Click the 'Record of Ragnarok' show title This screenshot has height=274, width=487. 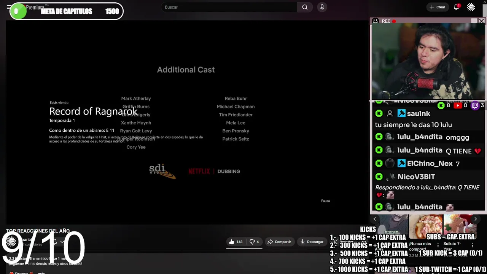coord(93,111)
